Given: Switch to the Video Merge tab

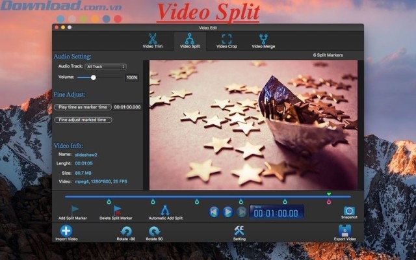Looking at the screenshot, I should pyautogui.click(x=263, y=41).
